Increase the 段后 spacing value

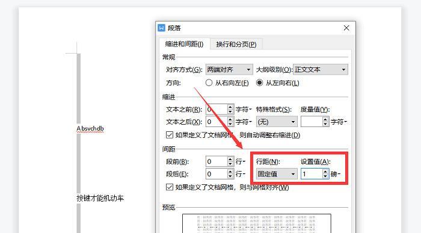click(230, 172)
